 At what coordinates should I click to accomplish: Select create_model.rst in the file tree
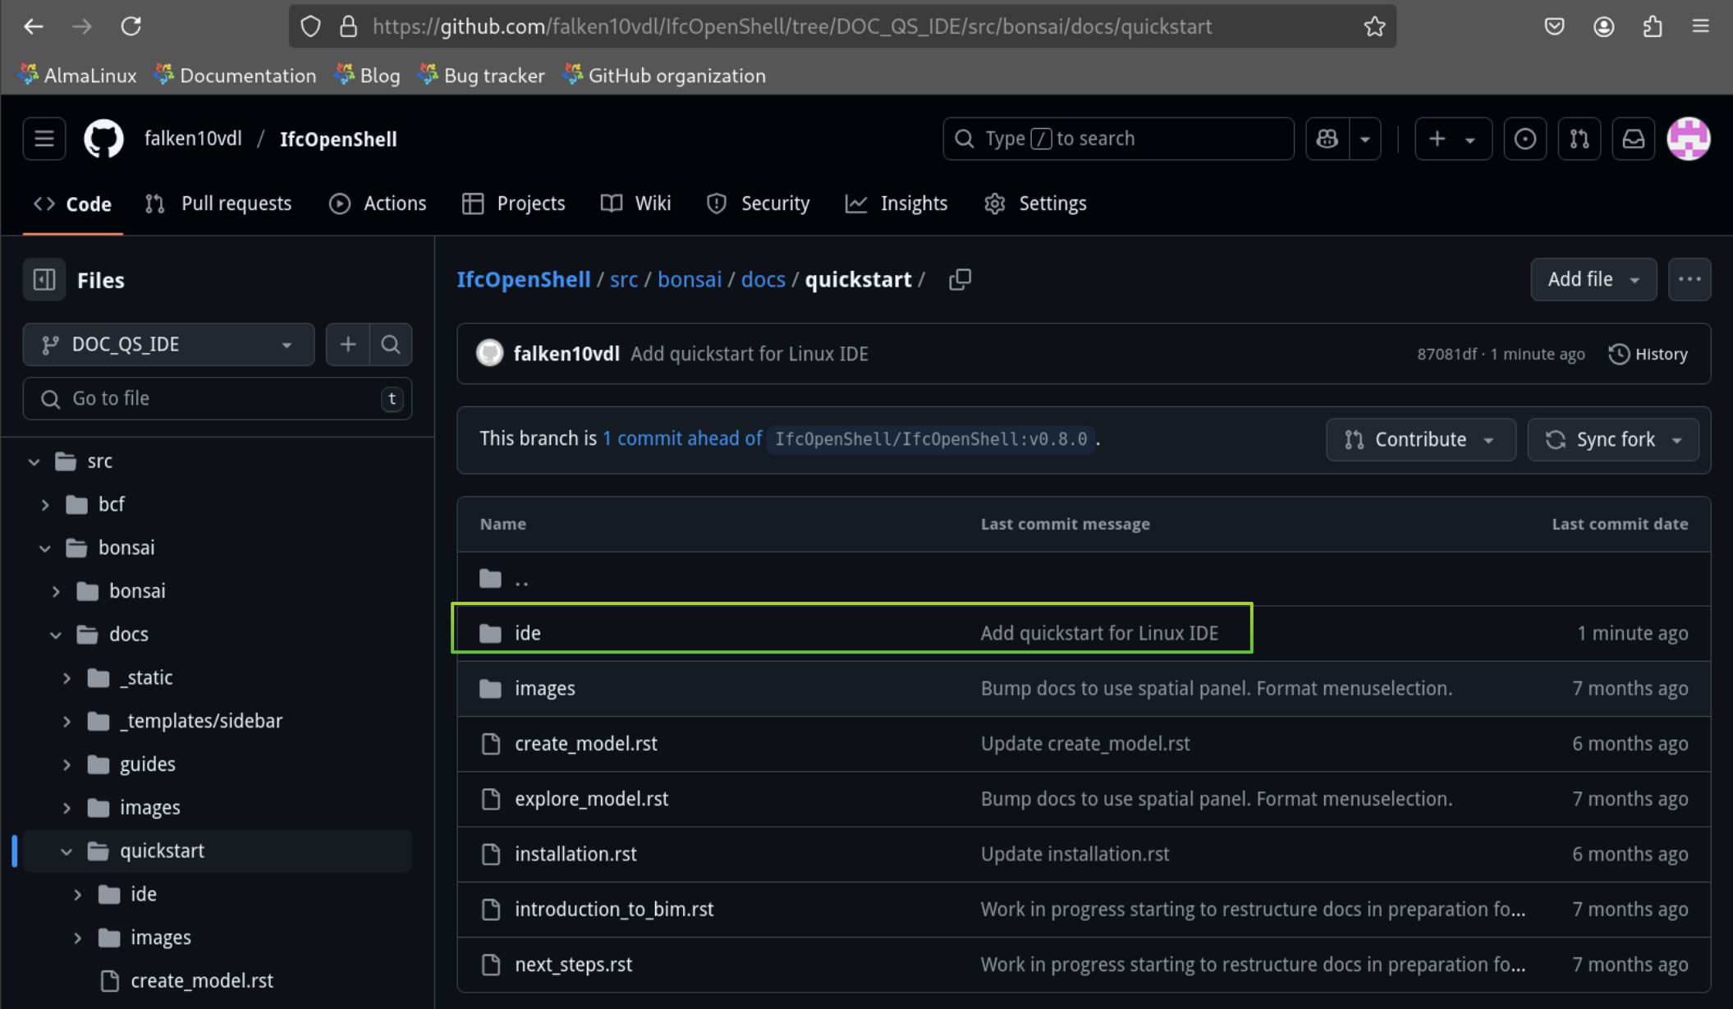pos(202,981)
